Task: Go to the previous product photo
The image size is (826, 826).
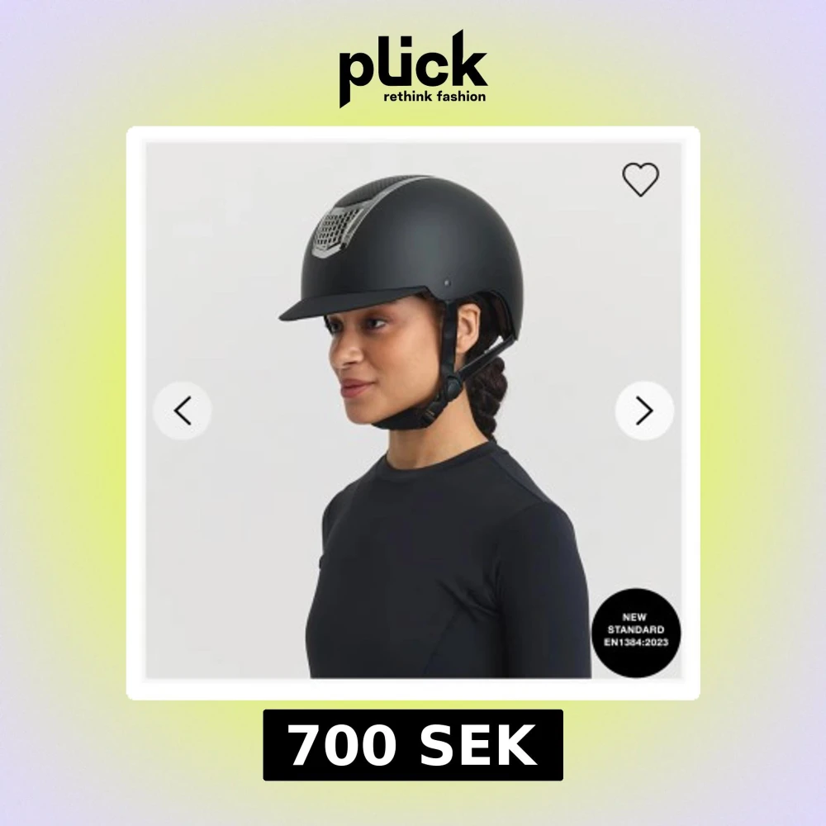Action: (x=183, y=411)
